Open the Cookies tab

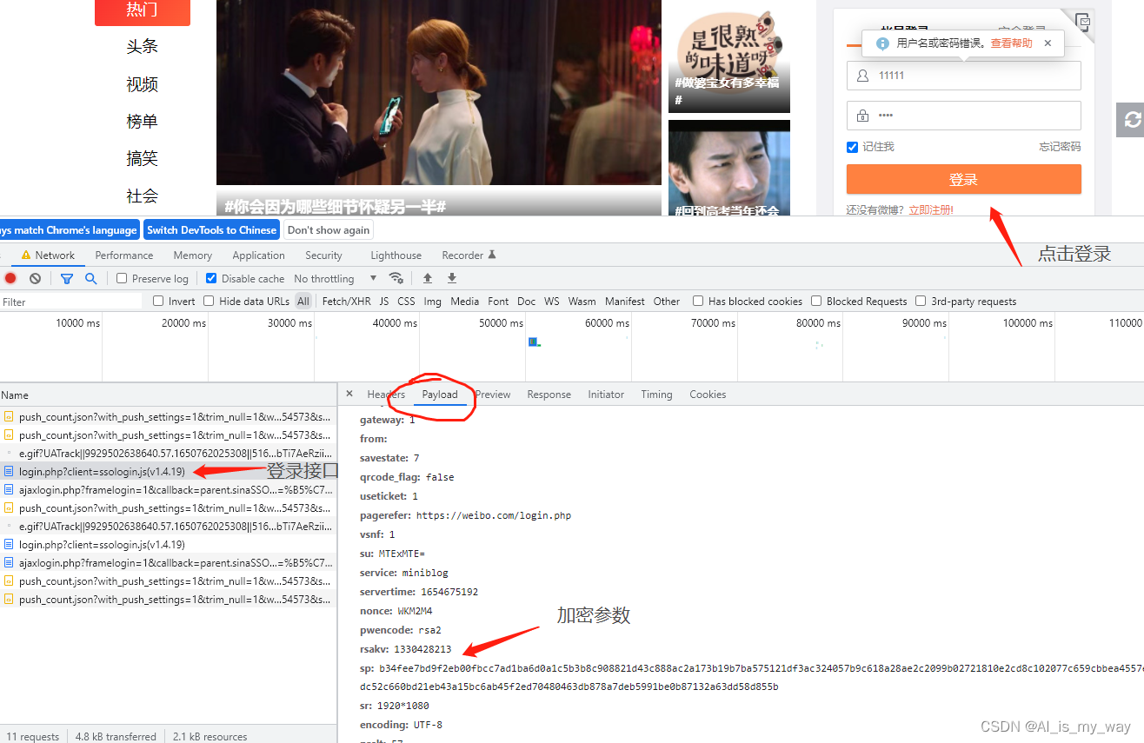(708, 394)
